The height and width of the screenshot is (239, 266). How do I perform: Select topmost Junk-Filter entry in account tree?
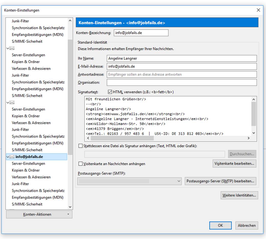pos(20,21)
